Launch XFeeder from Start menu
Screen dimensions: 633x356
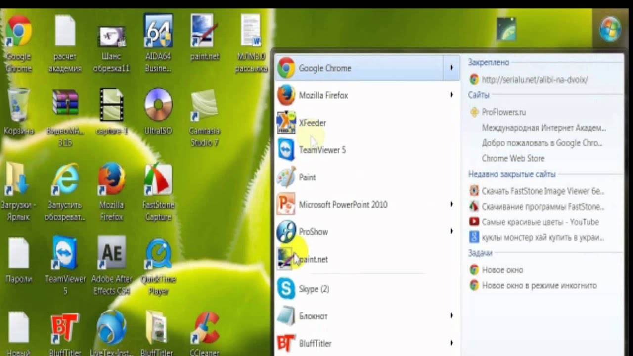(x=367, y=123)
